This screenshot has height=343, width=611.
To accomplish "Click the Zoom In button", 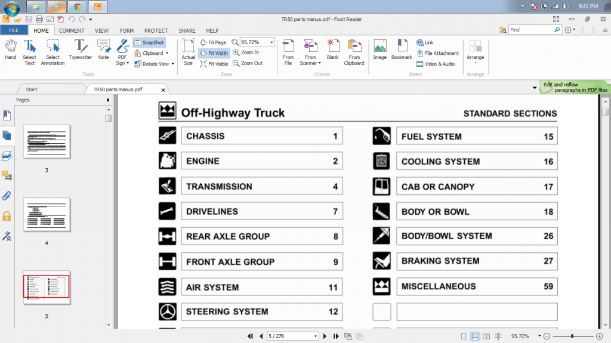I will click(245, 52).
